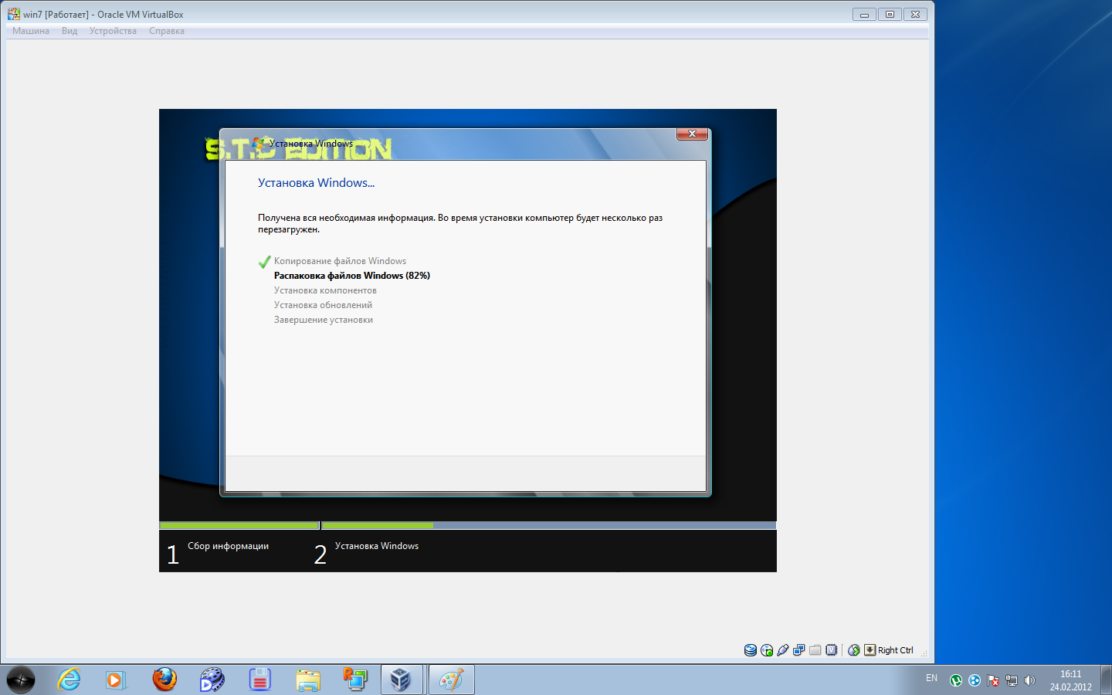1112x695 pixels.
Task: Click 'Распаковка файлов Windows (82%)' step text
Action: coord(352,276)
